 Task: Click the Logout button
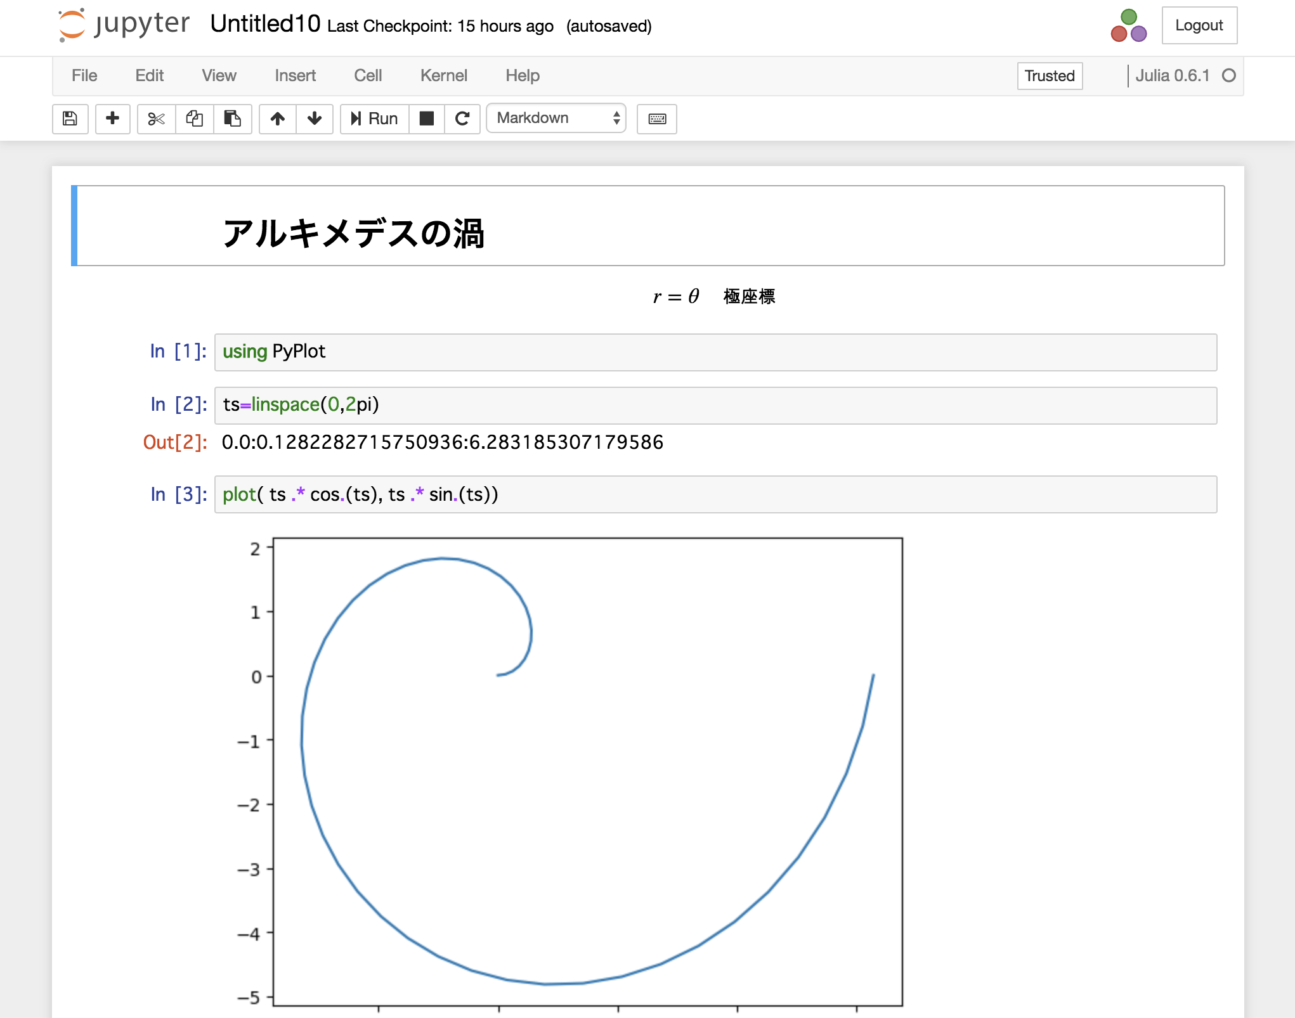pos(1199,25)
